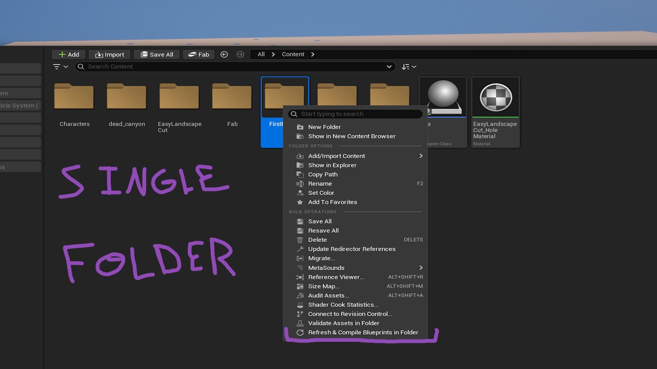Open the sort settings dropdown
Viewport: 657px width, 369px height.
click(409, 67)
